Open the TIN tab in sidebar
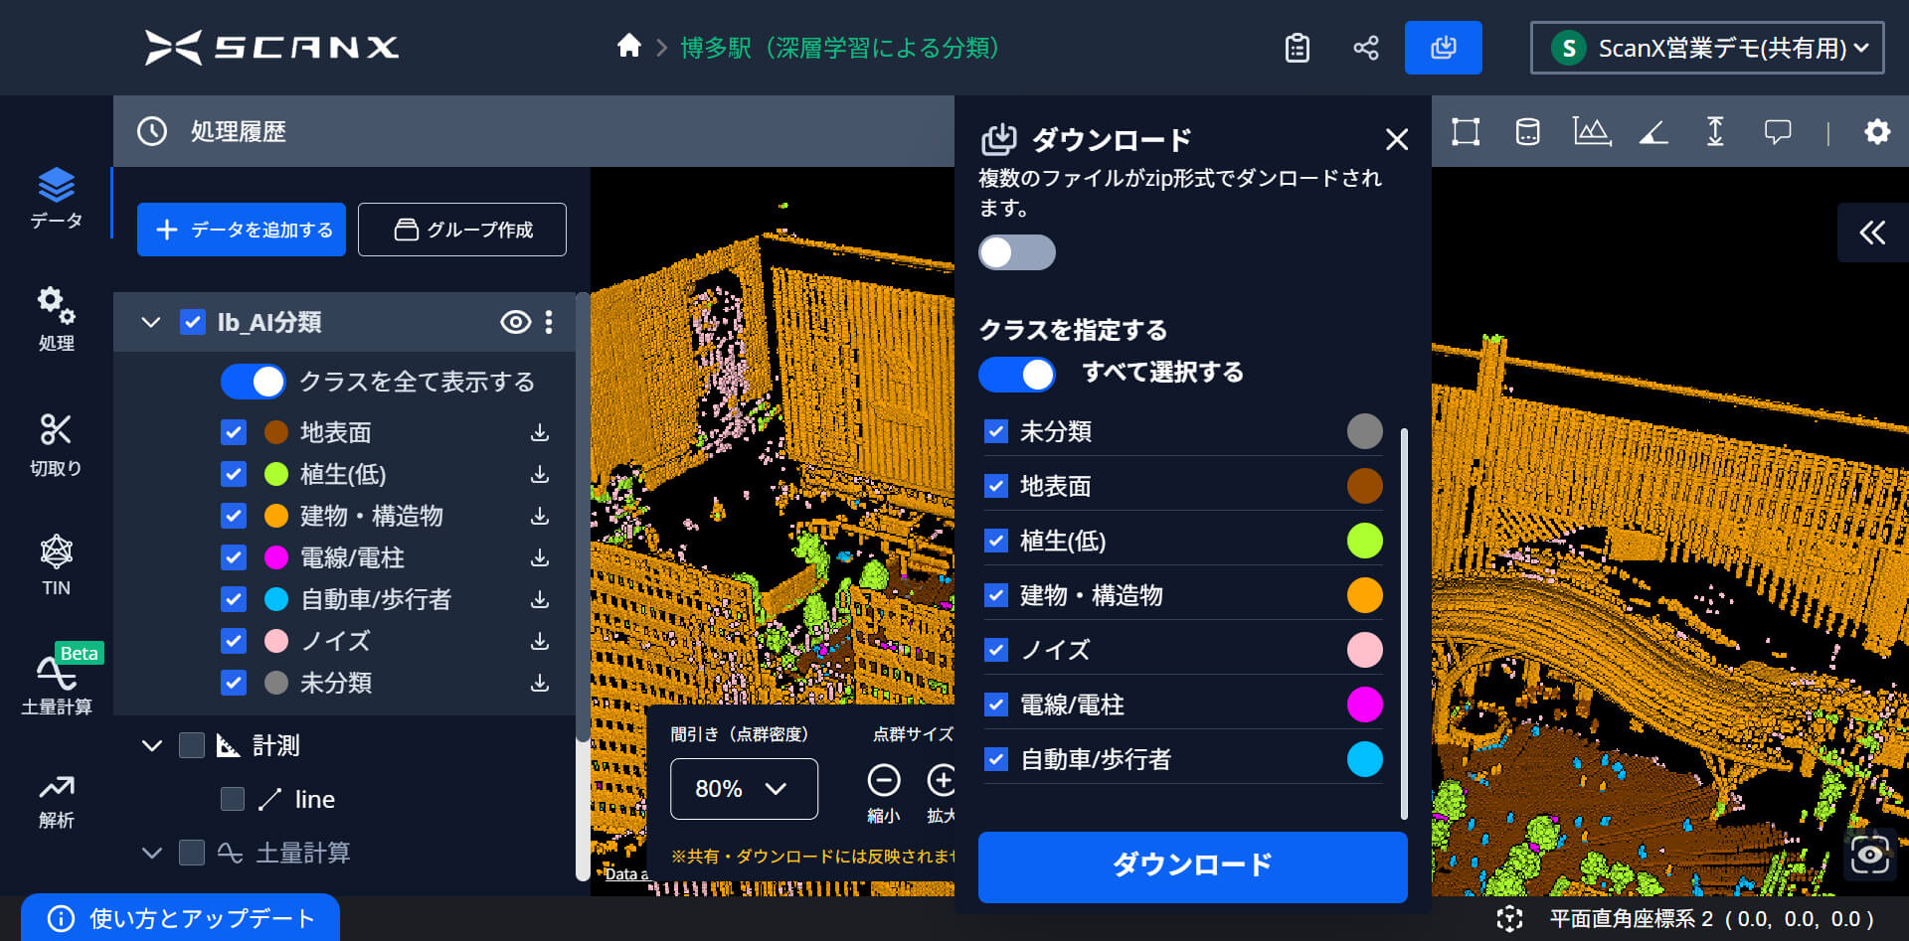Viewport: 1909px width, 941px height. (x=56, y=565)
